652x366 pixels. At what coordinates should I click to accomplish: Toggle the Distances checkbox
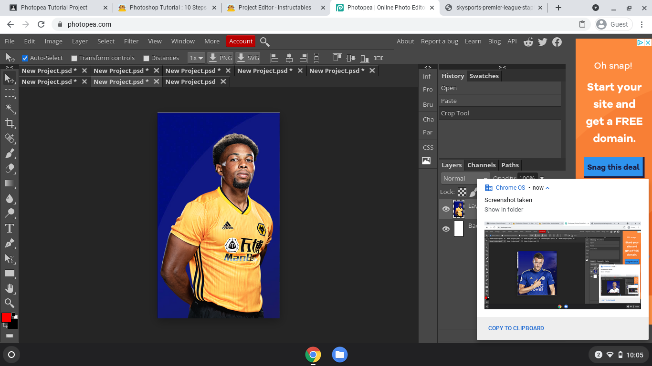click(147, 58)
